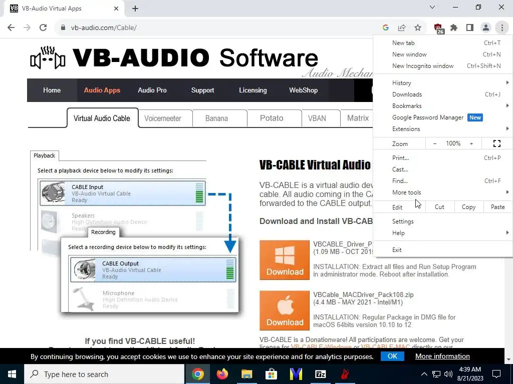Launch Firefox from the taskbar
The image size is (513, 384).
point(222,374)
